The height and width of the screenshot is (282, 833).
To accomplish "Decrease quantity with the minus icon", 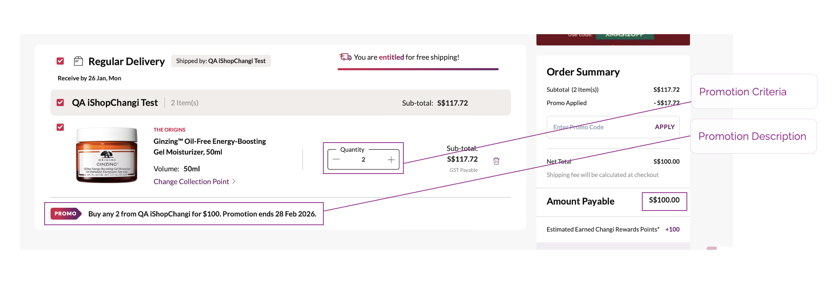I will [336, 160].
